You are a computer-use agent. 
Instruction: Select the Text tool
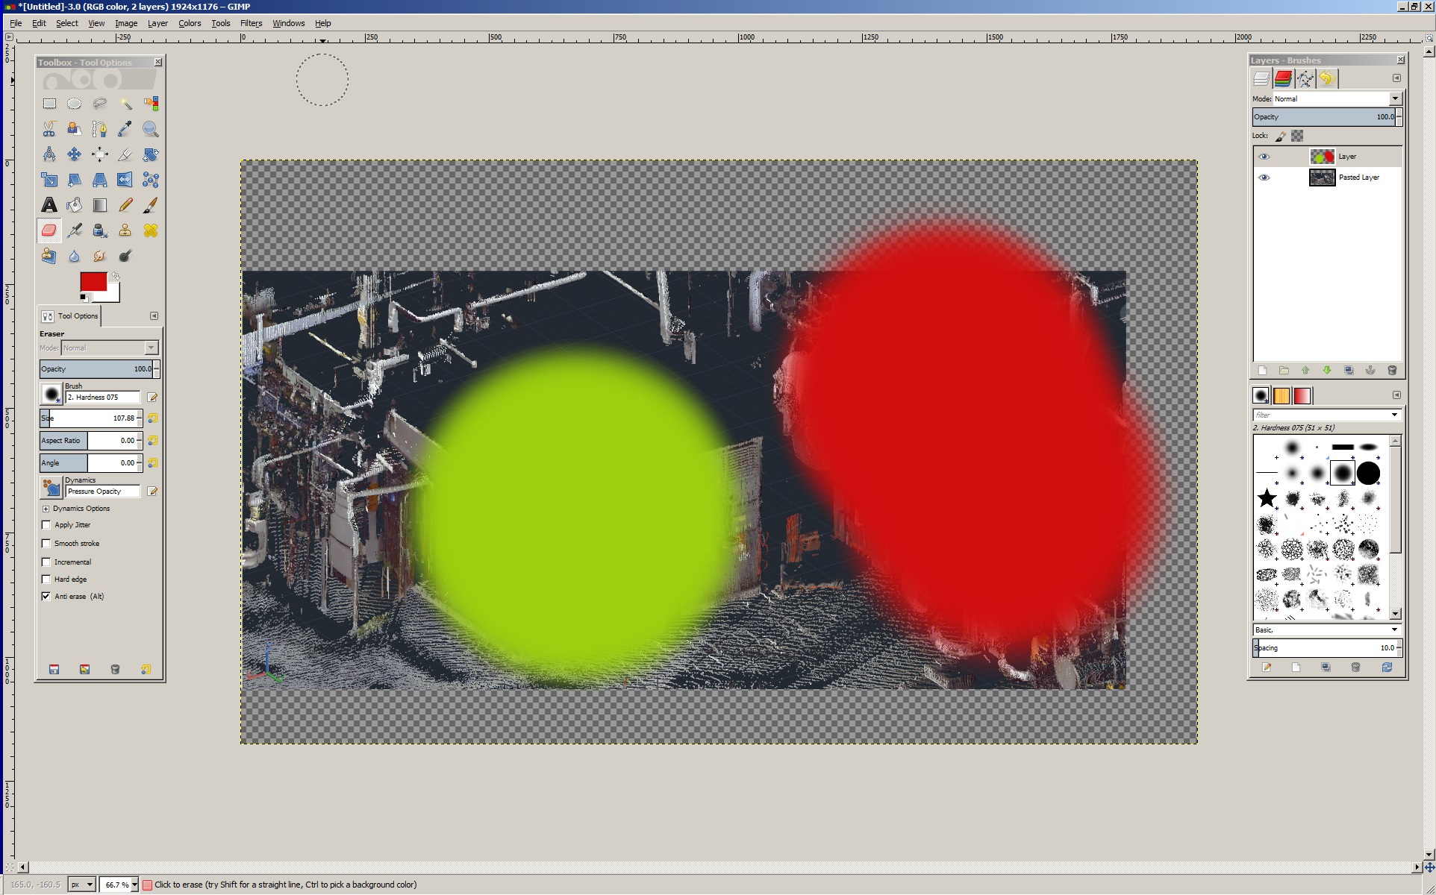pyautogui.click(x=49, y=205)
